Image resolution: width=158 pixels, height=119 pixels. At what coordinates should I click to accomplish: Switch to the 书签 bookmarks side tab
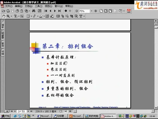tap(2, 25)
